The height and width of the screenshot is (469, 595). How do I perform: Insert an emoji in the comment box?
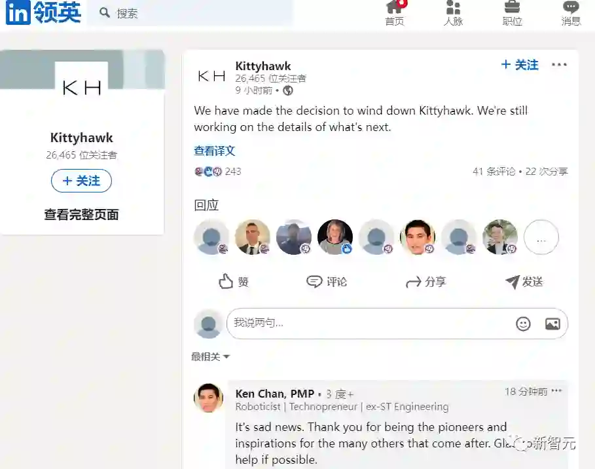(x=523, y=324)
